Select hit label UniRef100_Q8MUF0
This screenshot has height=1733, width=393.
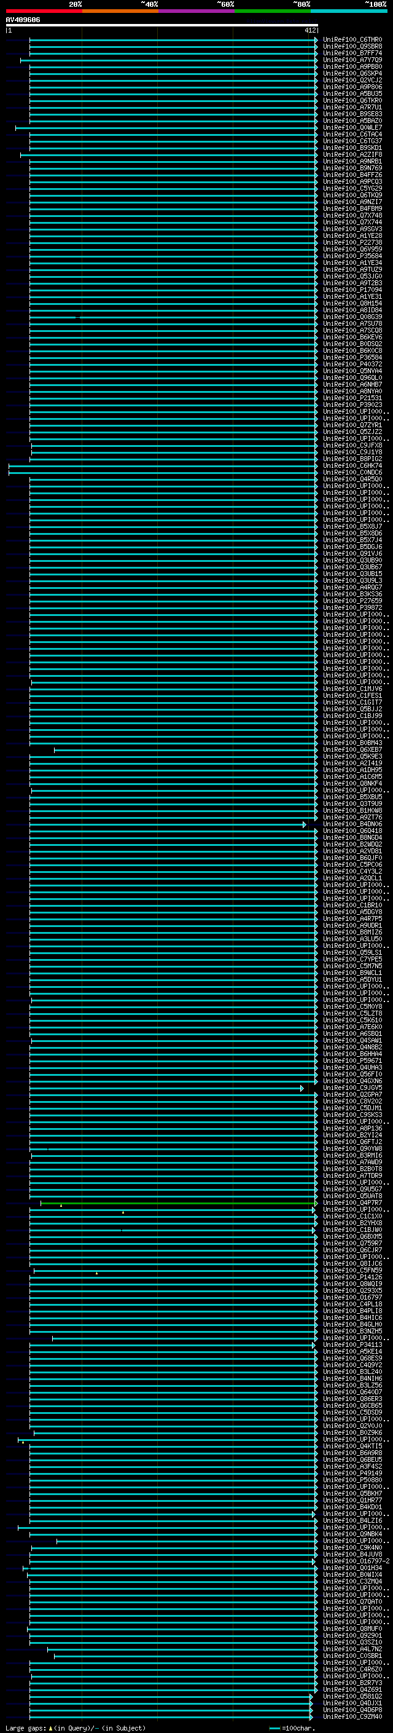pyautogui.click(x=352, y=1628)
